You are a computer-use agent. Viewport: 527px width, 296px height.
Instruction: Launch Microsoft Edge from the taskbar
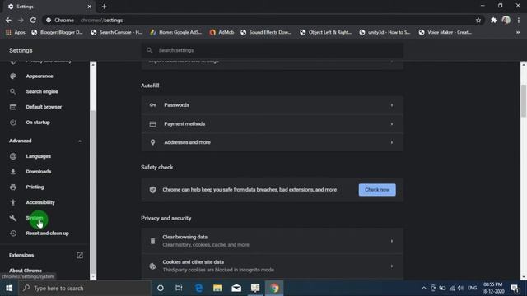point(198,288)
